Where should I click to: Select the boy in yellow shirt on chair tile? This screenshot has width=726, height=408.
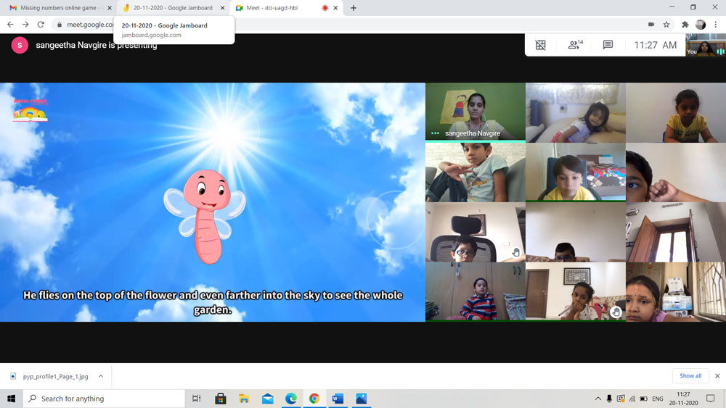point(576,172)
